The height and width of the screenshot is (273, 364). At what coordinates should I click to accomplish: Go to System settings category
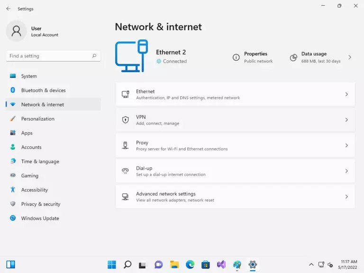tap(54, 76)
